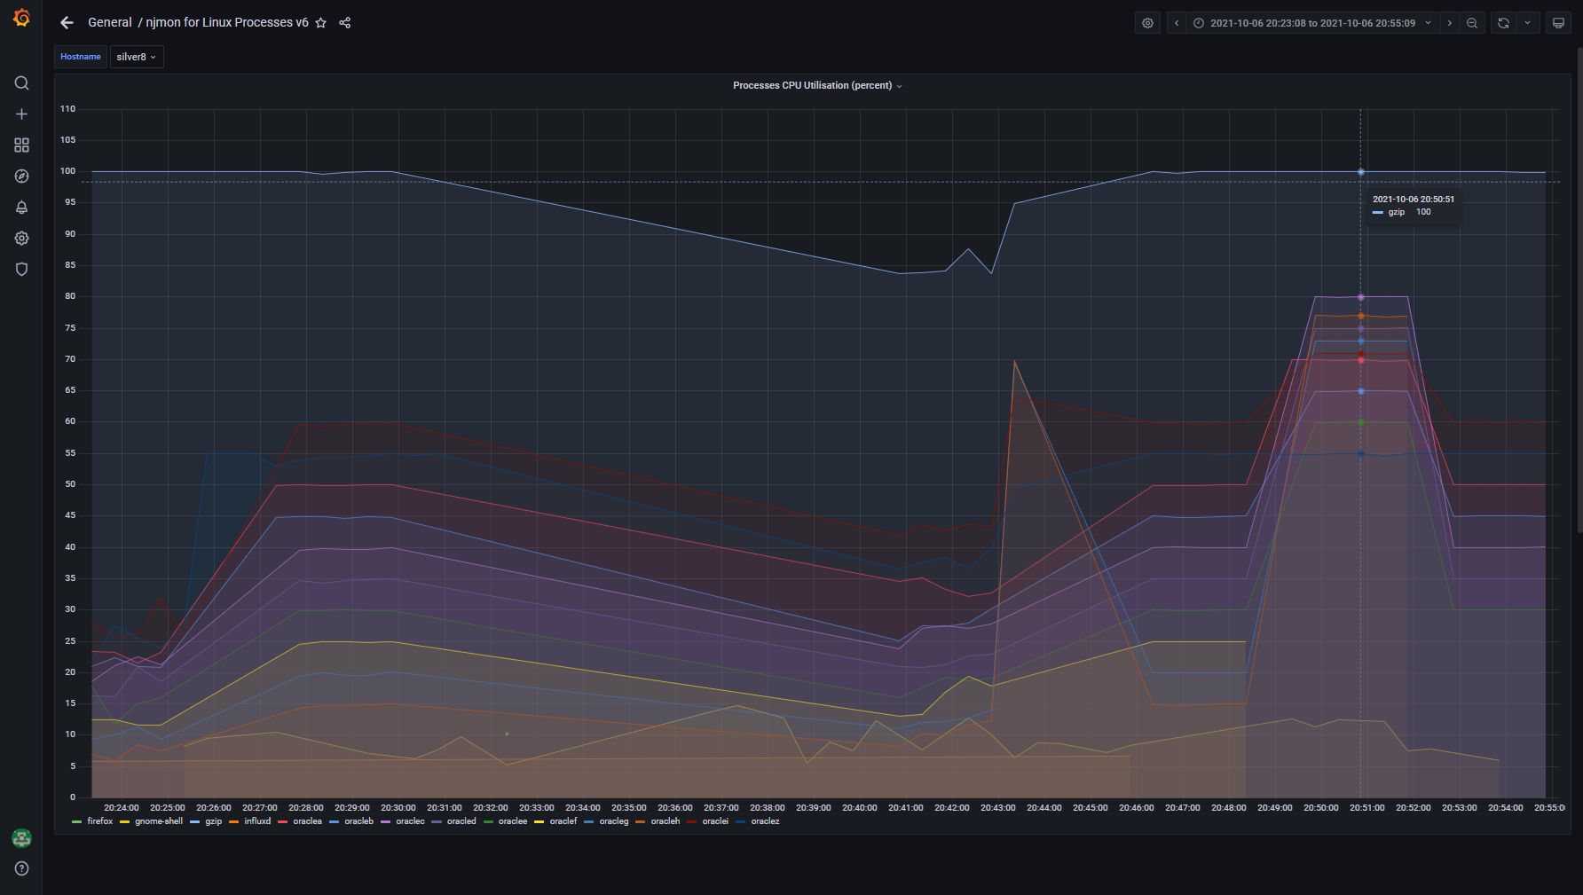Click the gzip data point at 20:50:51

click(x=1360, y=172)
